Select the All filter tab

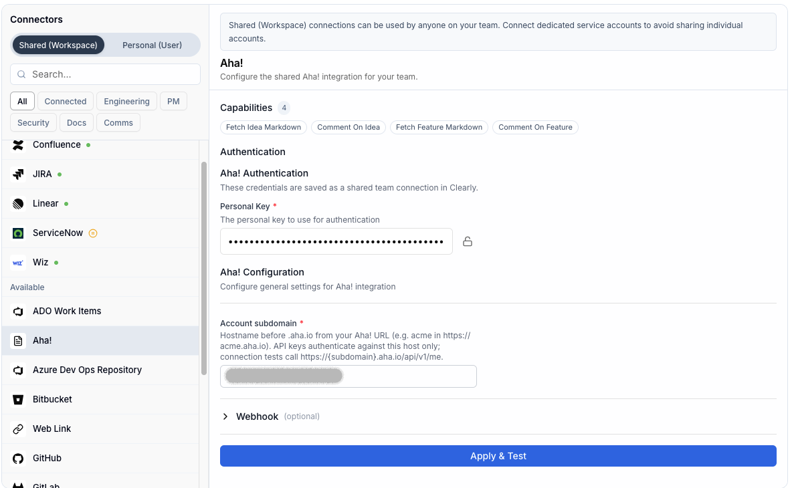[22, 101]
